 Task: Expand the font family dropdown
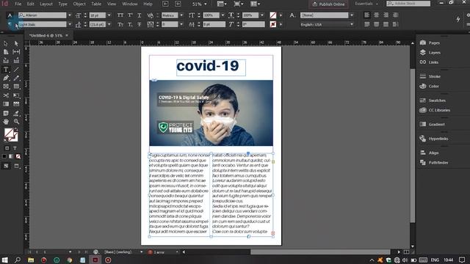[x=70, y=15]
